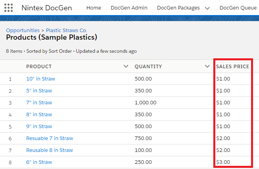
Task: Open Quantity column menu chevron
Action: pyautogui.click(x=207, y=66)
